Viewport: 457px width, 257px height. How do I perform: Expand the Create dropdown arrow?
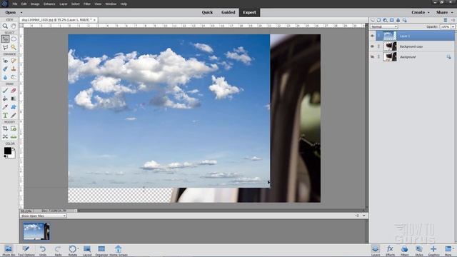click(x=428, y=13)
